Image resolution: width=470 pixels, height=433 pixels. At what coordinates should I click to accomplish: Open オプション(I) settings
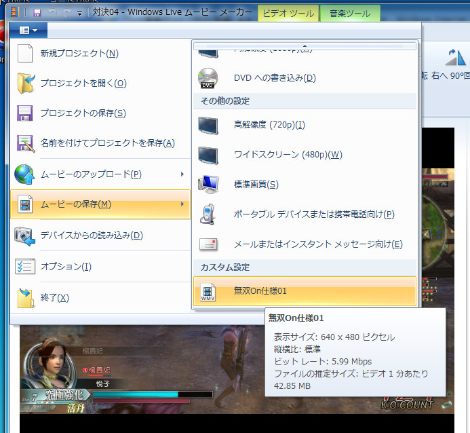coord(100,266)
